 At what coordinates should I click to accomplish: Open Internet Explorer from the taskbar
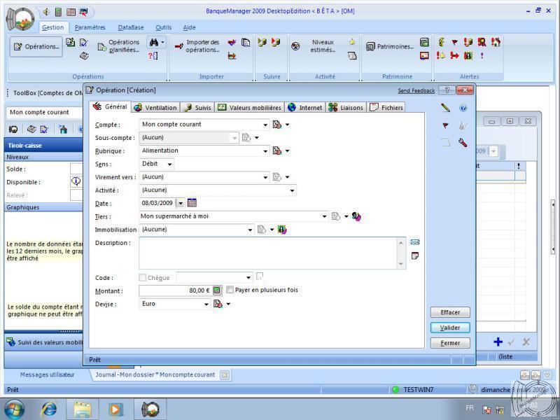click(49, 409)
